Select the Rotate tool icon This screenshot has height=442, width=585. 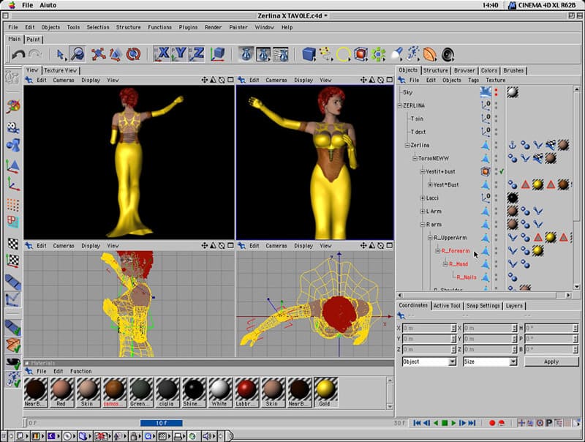tap(133, 54)
